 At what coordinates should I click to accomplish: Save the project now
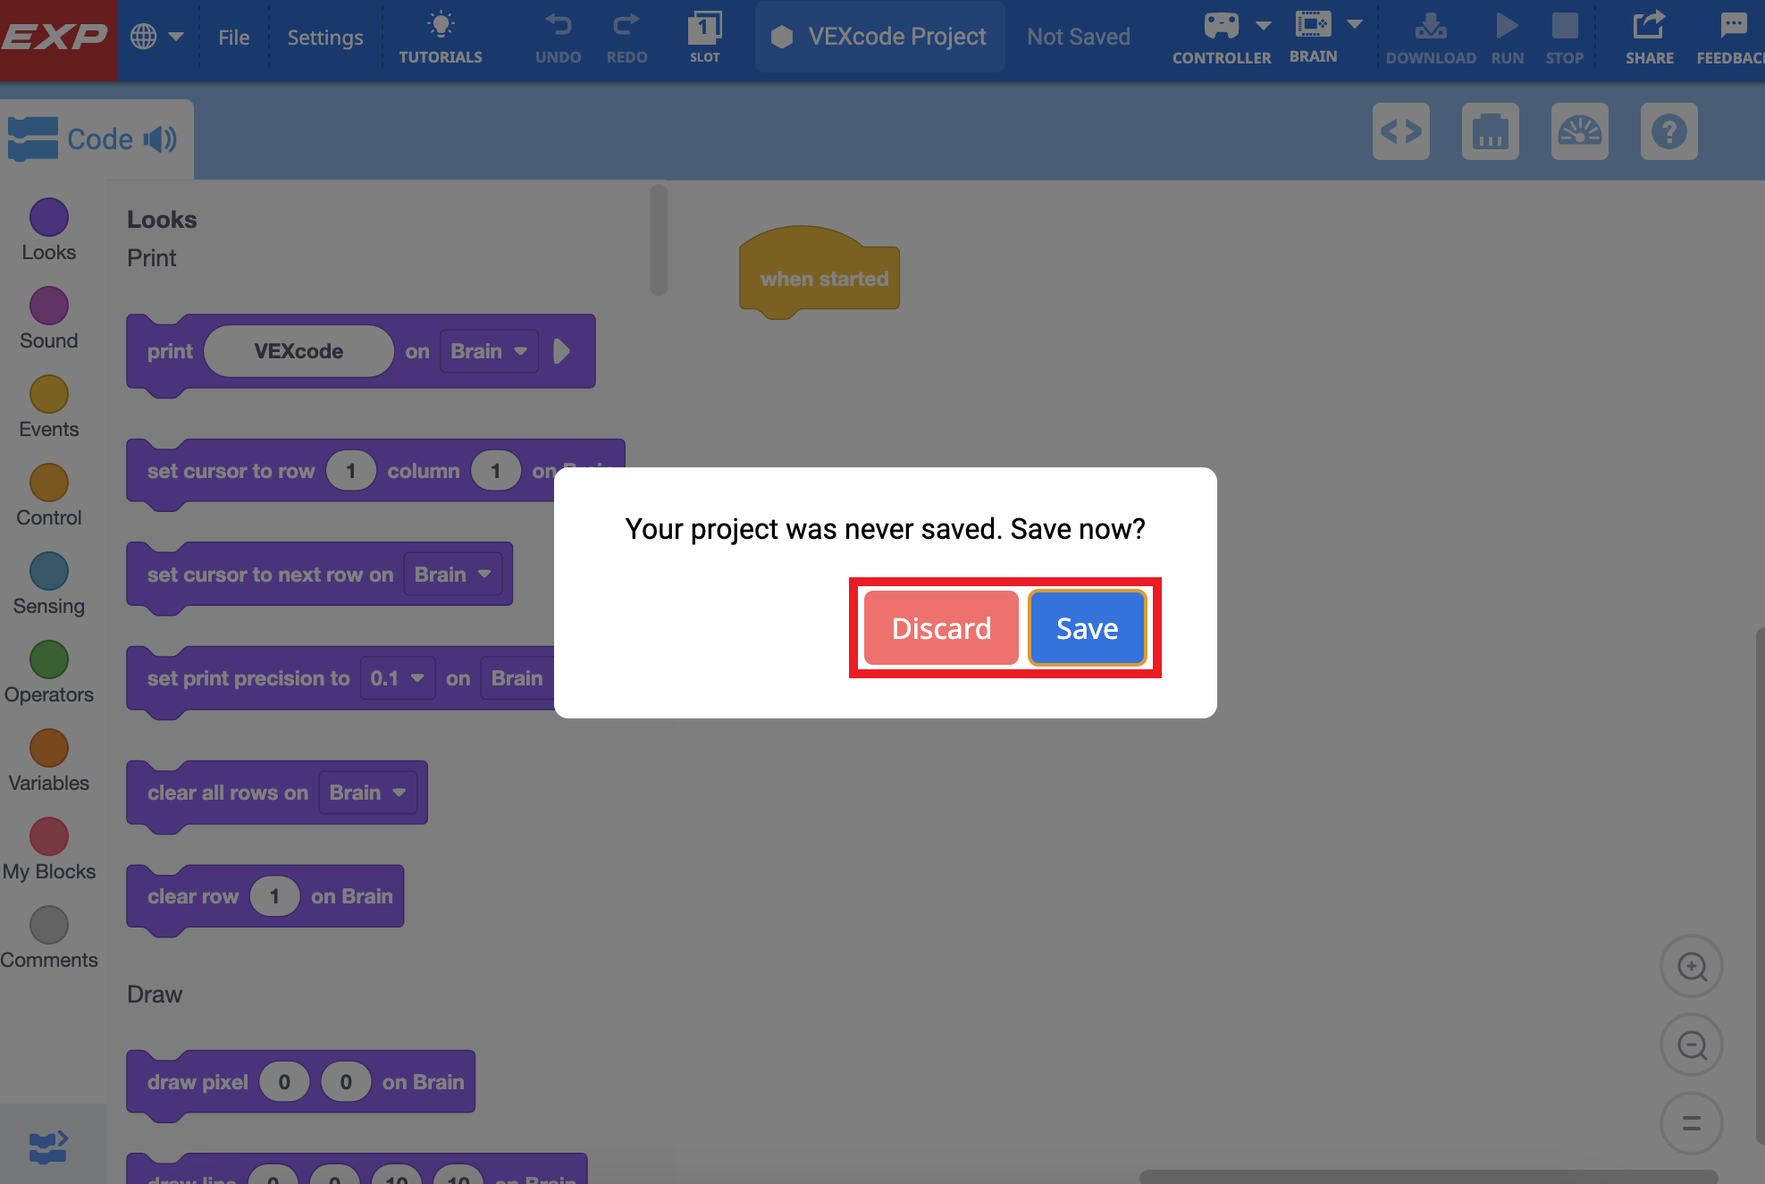[x=1087, y=627]
